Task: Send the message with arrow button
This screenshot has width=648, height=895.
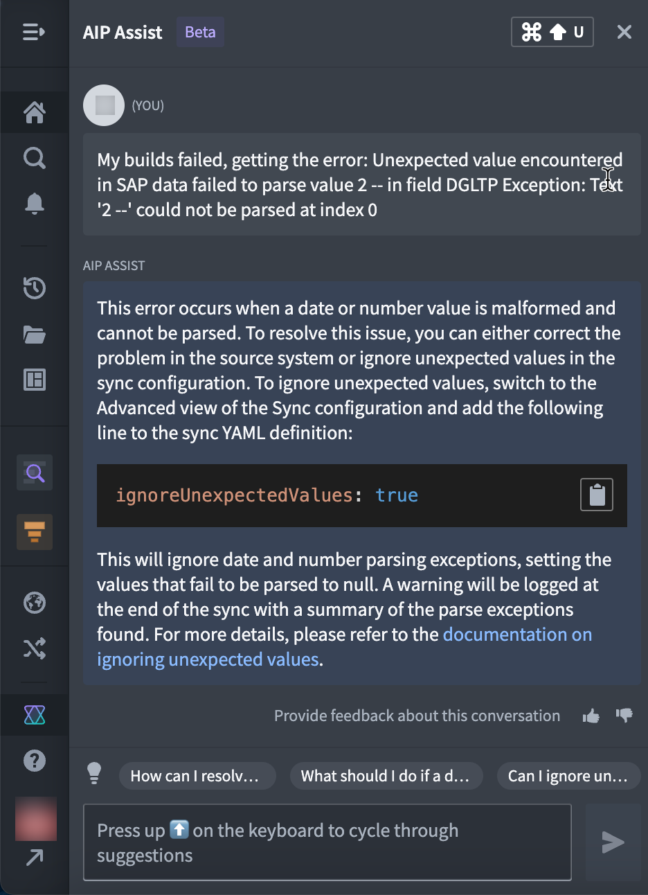Action: tap(613, 842)
